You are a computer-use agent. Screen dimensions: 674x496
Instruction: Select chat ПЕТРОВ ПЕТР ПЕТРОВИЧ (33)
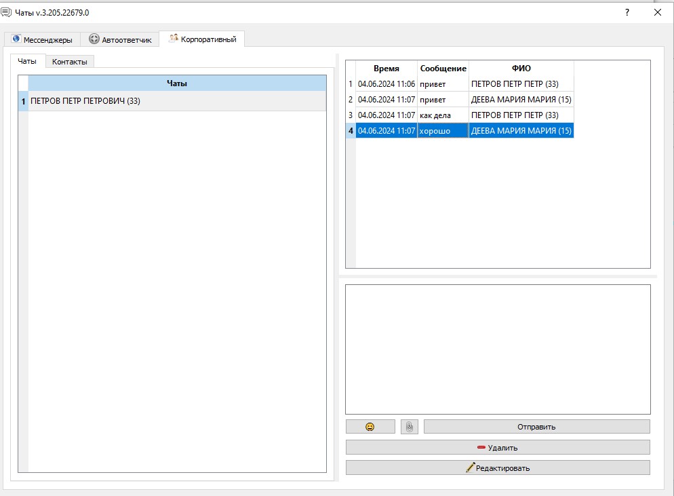pos(172,101)
